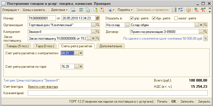Open the calendar picker beside the date
Screen dimensions: 213x106
click(x=98, y=18)
